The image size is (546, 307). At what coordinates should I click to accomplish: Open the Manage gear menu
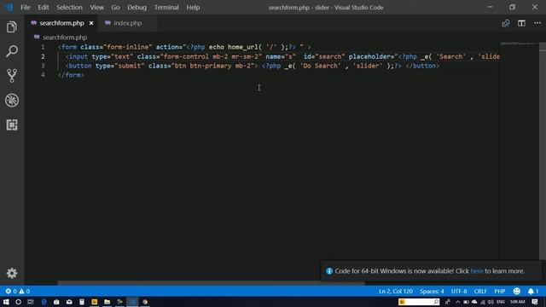pos(11,273)
